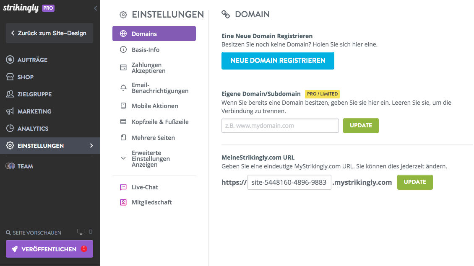Select the Domains settings tab
This screenshot has width=474, height=266.
click(x=154, y=34)
